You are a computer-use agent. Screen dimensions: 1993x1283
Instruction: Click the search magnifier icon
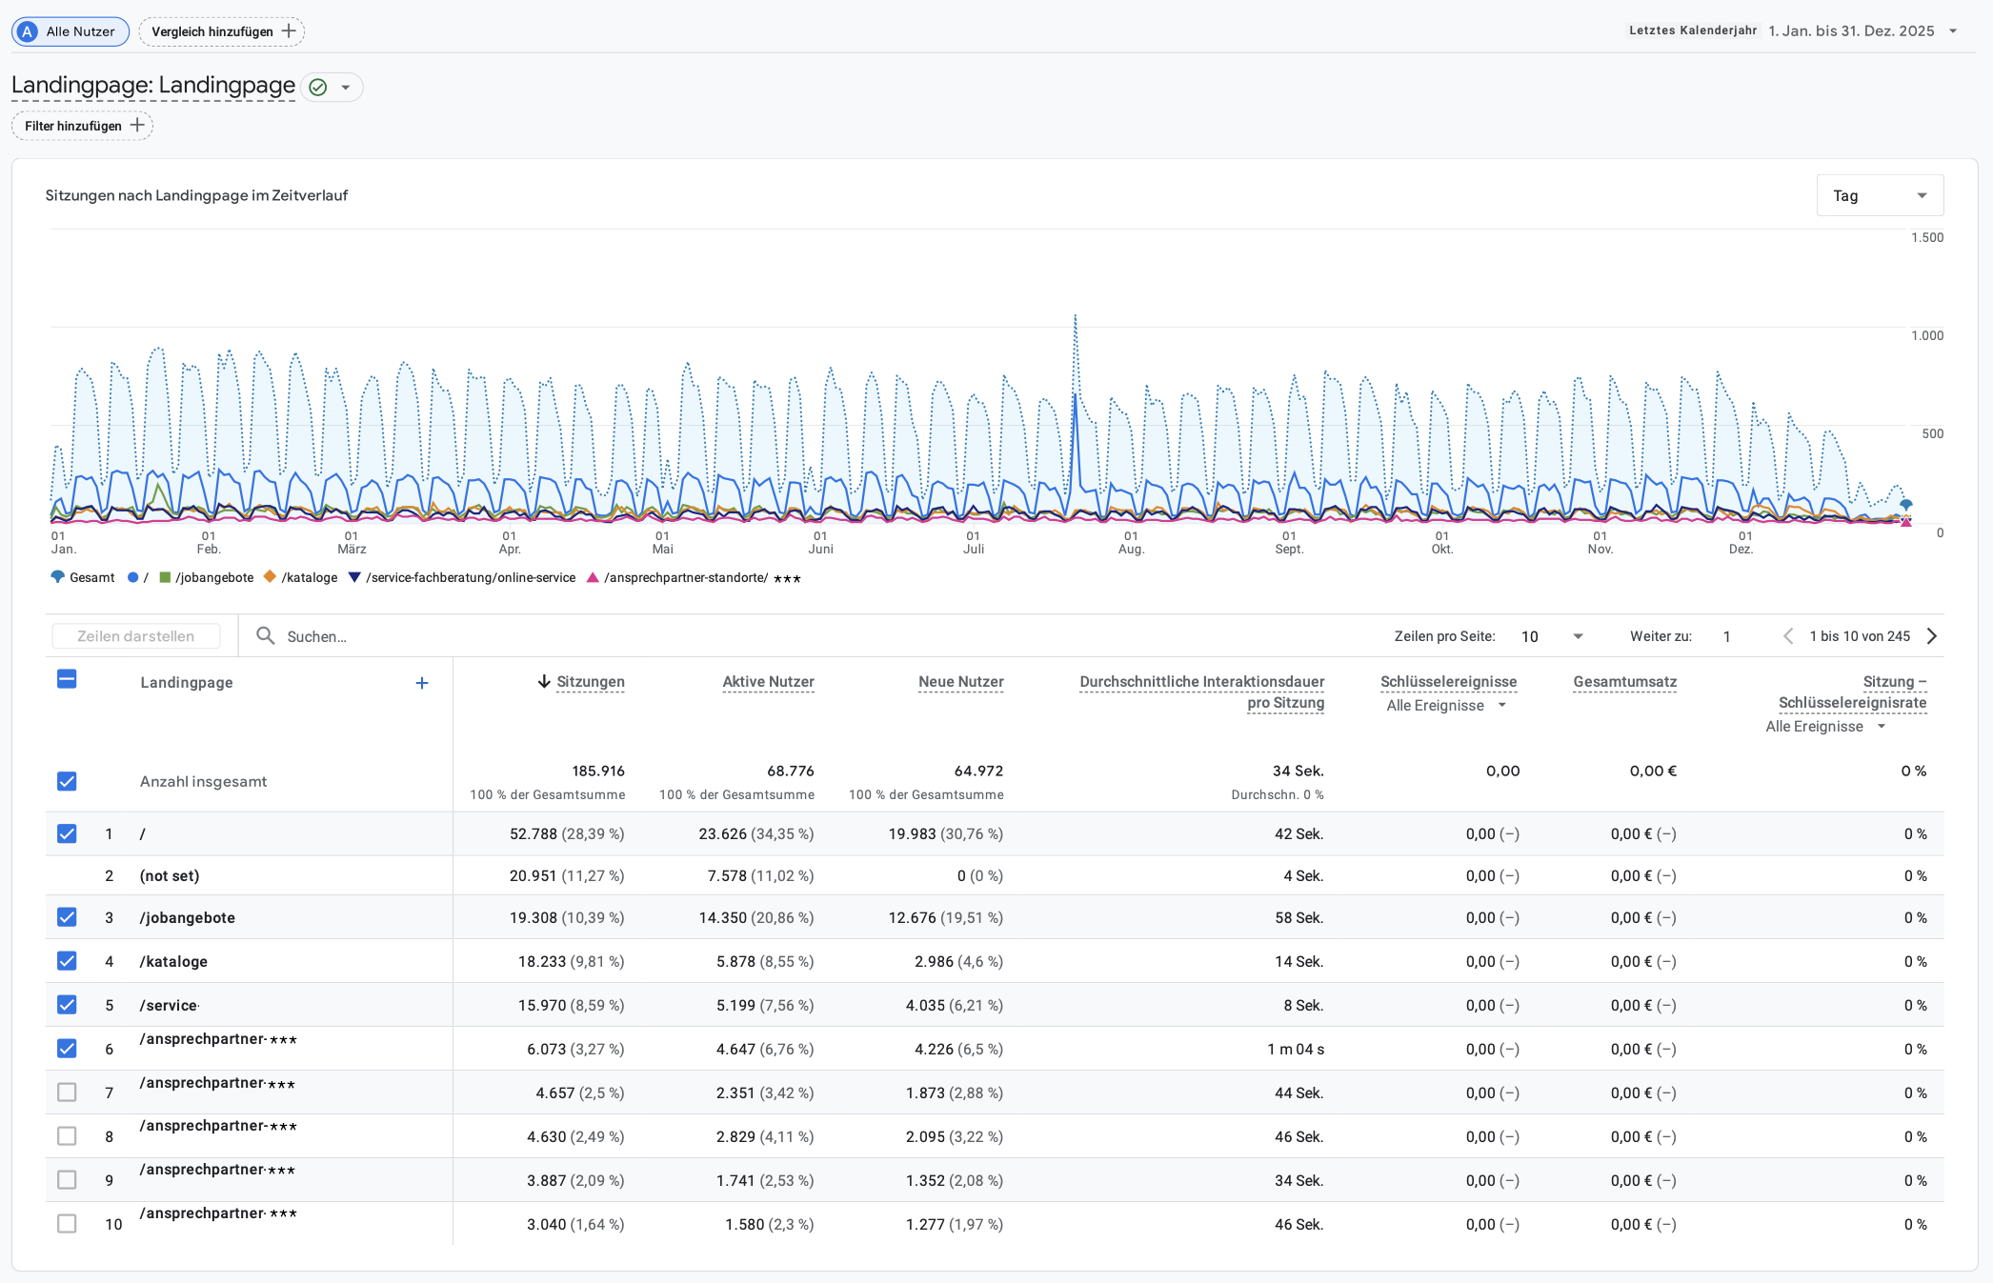(x=266, y=636)
